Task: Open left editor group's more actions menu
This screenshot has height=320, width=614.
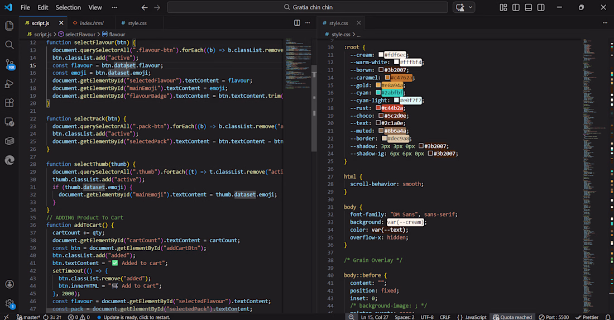Action: point(309,23)
